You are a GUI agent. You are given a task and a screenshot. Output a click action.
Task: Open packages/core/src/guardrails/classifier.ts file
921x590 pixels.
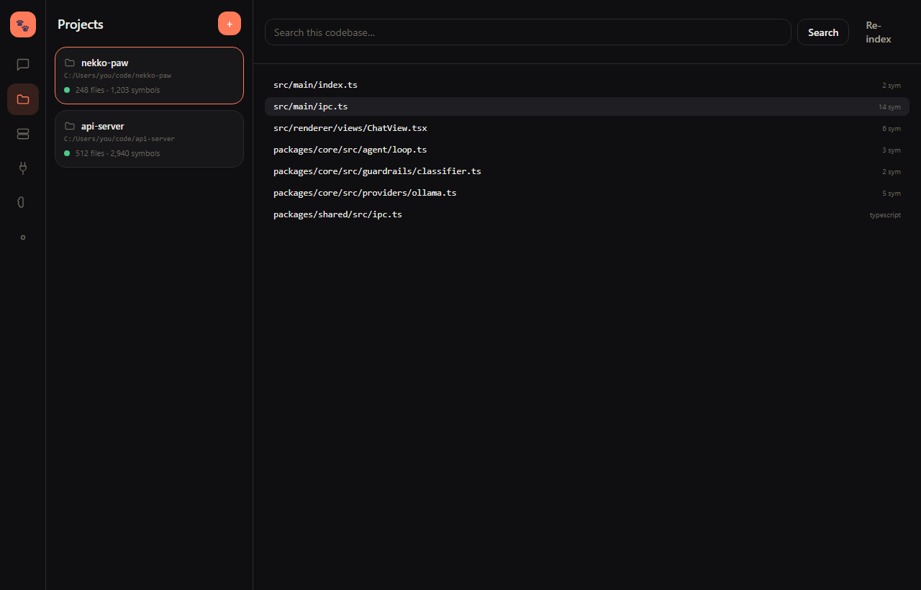pyautogui.click(x=587, y=171)
